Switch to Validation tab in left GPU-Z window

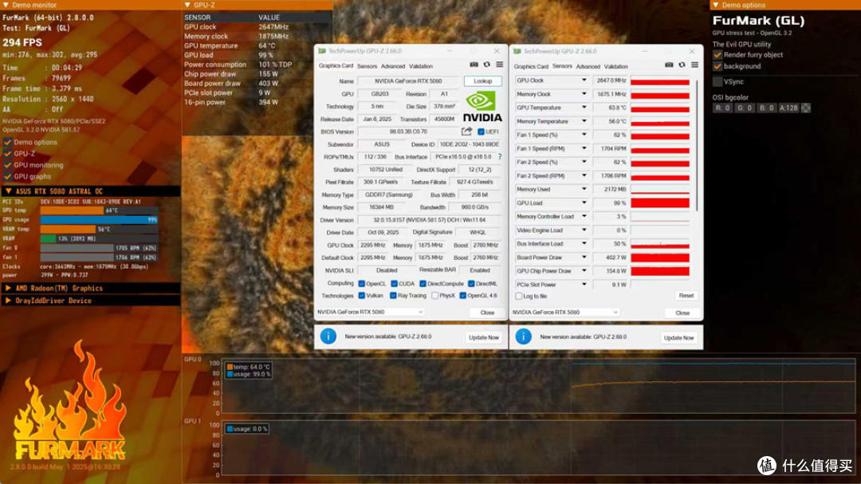click(421, 66)
